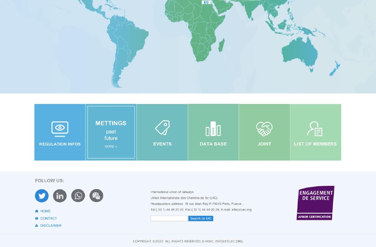Focus the UIC search text field
This screenshot has height=247, width=376.
point(169,218)
